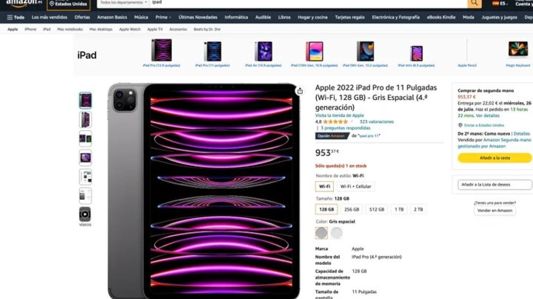
Task: Select the sixth product thumbnail
Action: 85,196
